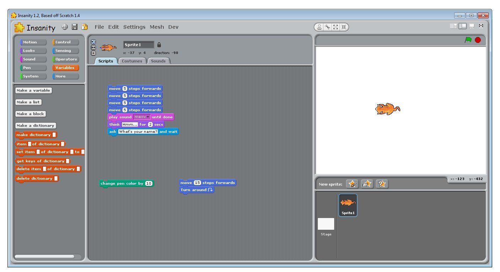This screenshot has height=272, width=500.
Task: Start scripts with green flag
Action: [468, 40]
